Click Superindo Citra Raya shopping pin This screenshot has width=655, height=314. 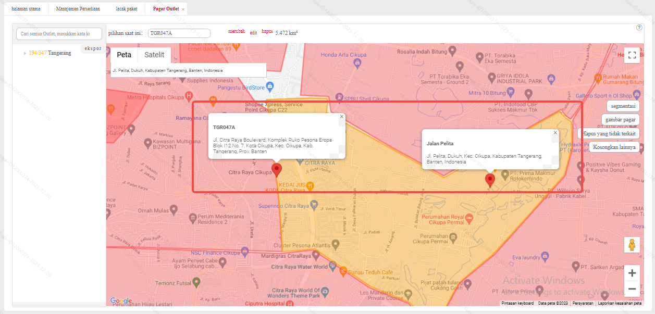[x=314, y=204]
